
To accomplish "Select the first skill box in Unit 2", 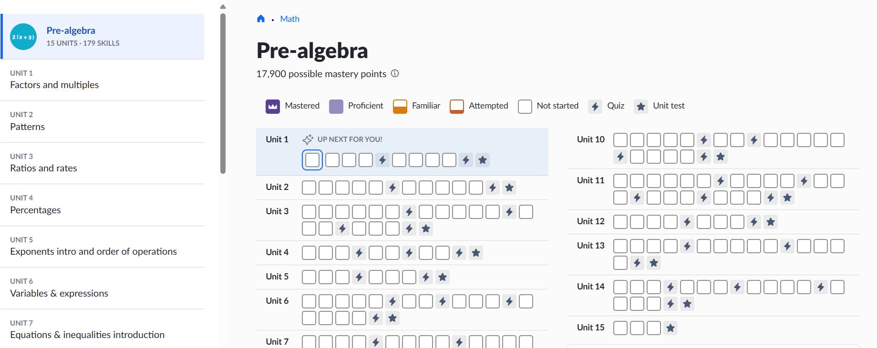I will [x=309, y=188].
